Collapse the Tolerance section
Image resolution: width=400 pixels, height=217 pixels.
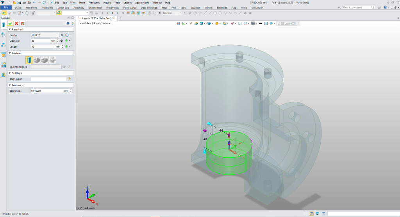(x=10, y=85)
